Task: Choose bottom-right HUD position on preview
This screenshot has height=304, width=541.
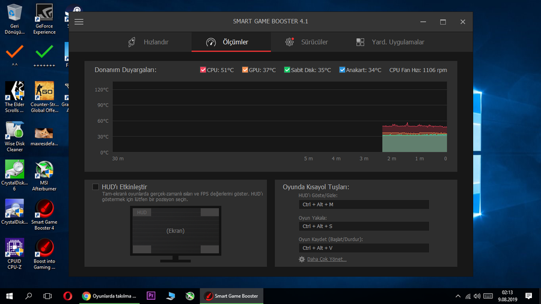Action: (210, 249)
